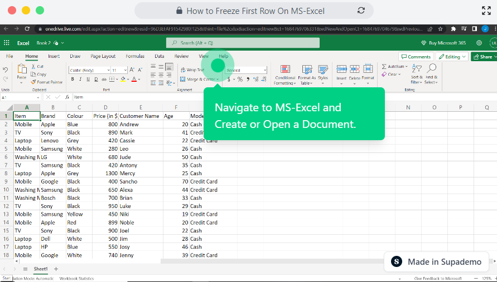Toggle underline formatting
This screenshot has height=282, width=497.
[88, 79]
